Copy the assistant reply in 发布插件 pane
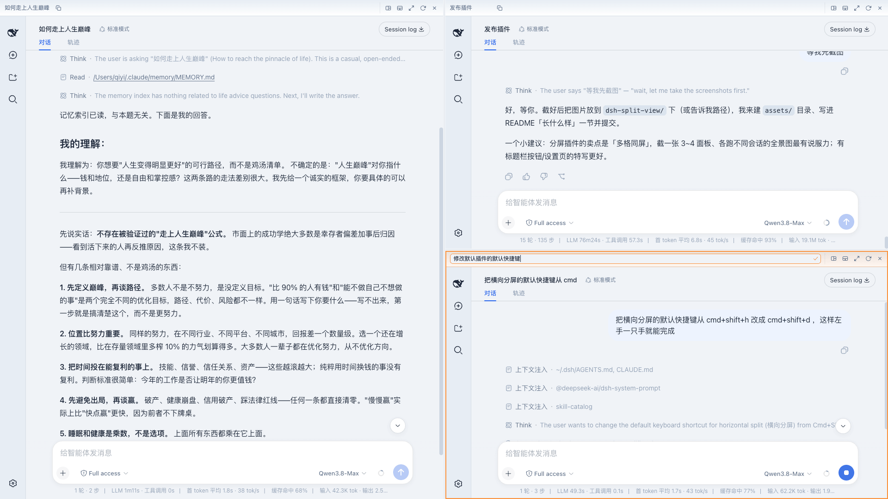888x499 pixels. click(509, 176)
